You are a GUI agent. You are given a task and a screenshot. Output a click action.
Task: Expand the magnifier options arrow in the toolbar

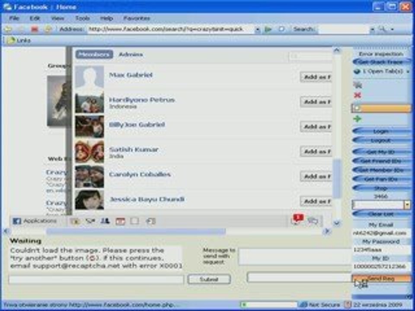pyautogui.click(x=392, y=29)
